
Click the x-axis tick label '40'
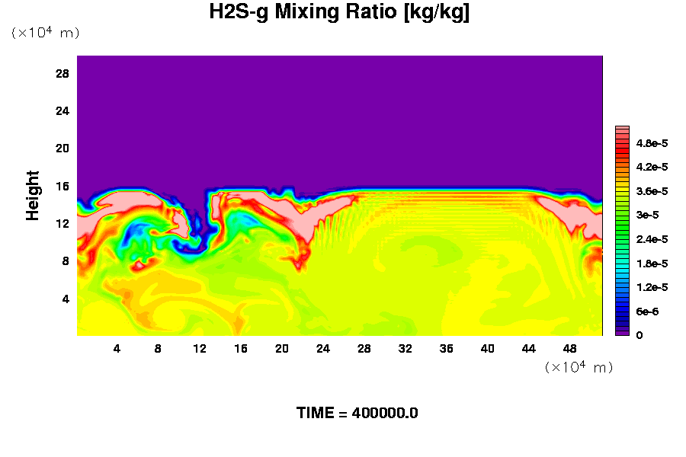[487, 349]
